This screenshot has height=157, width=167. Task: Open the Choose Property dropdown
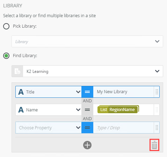click(x=49, y=128)
